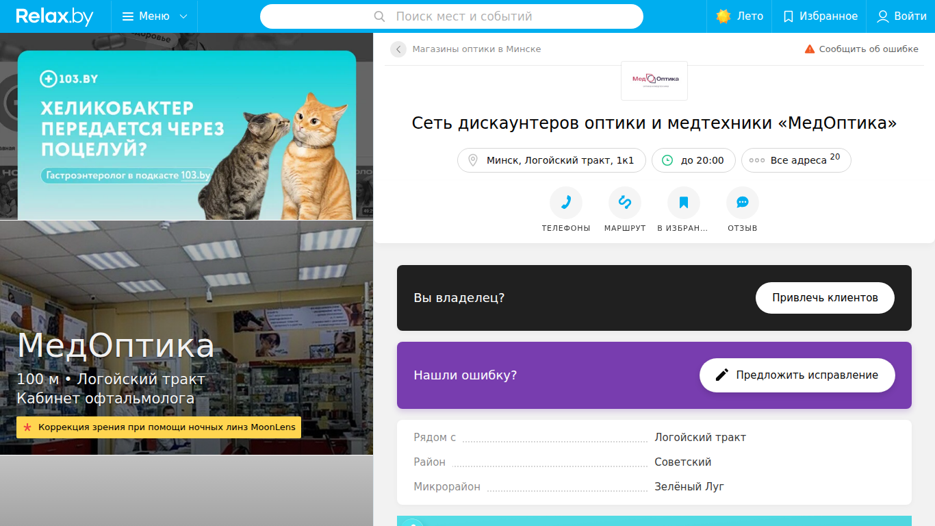The image size is (935, 526).
Task: Click Войти to sign in
Action: point(910,16)
